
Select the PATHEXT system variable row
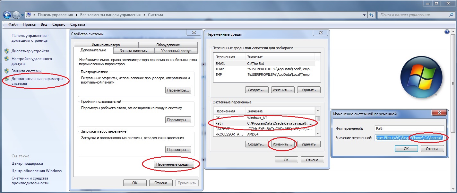(264, 129)
